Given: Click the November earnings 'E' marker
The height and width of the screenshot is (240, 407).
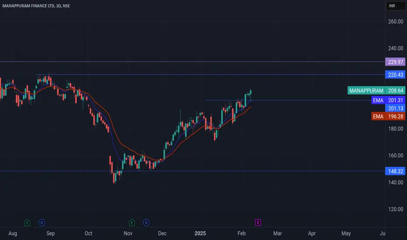Looking at the screenshot, I should click(132, 223).
